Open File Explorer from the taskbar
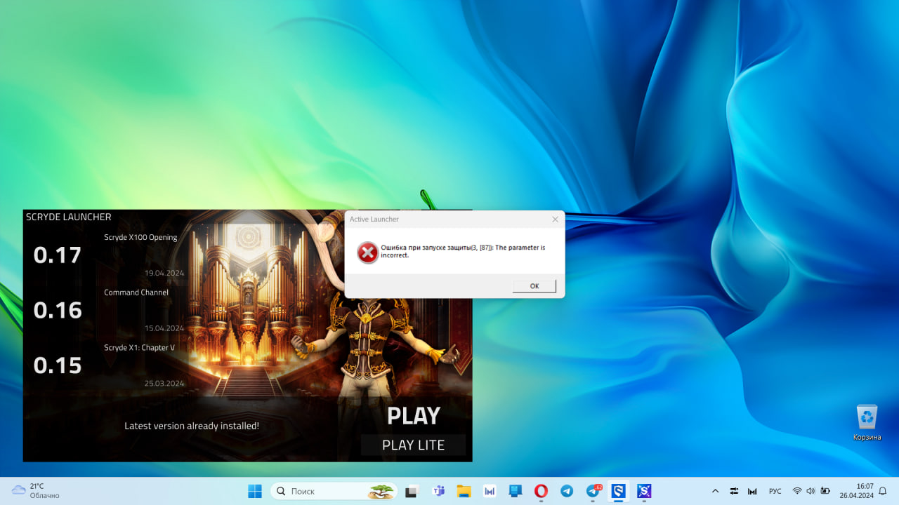The width and height of the screenshot is (899, 505). (x=464, y=491)
